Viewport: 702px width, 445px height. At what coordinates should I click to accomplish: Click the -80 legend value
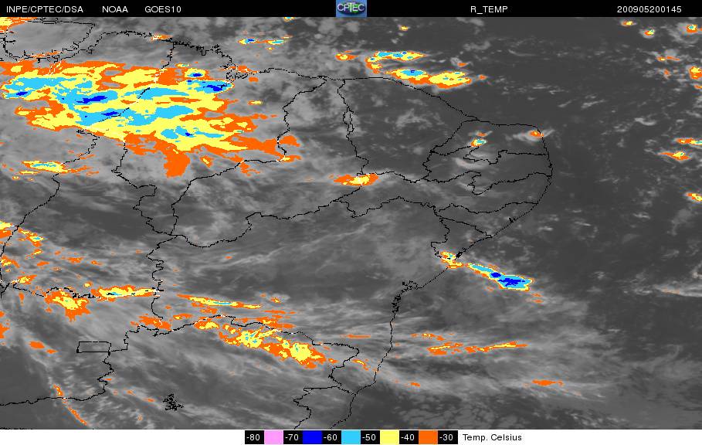pyautogui.click(x=254, y=437)
